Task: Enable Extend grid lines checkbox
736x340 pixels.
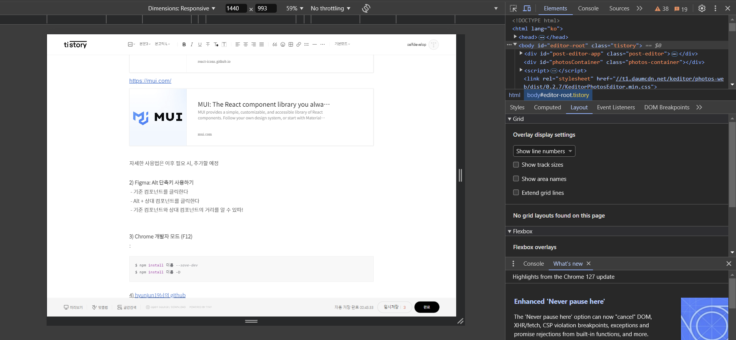Action: pos(516,193)
